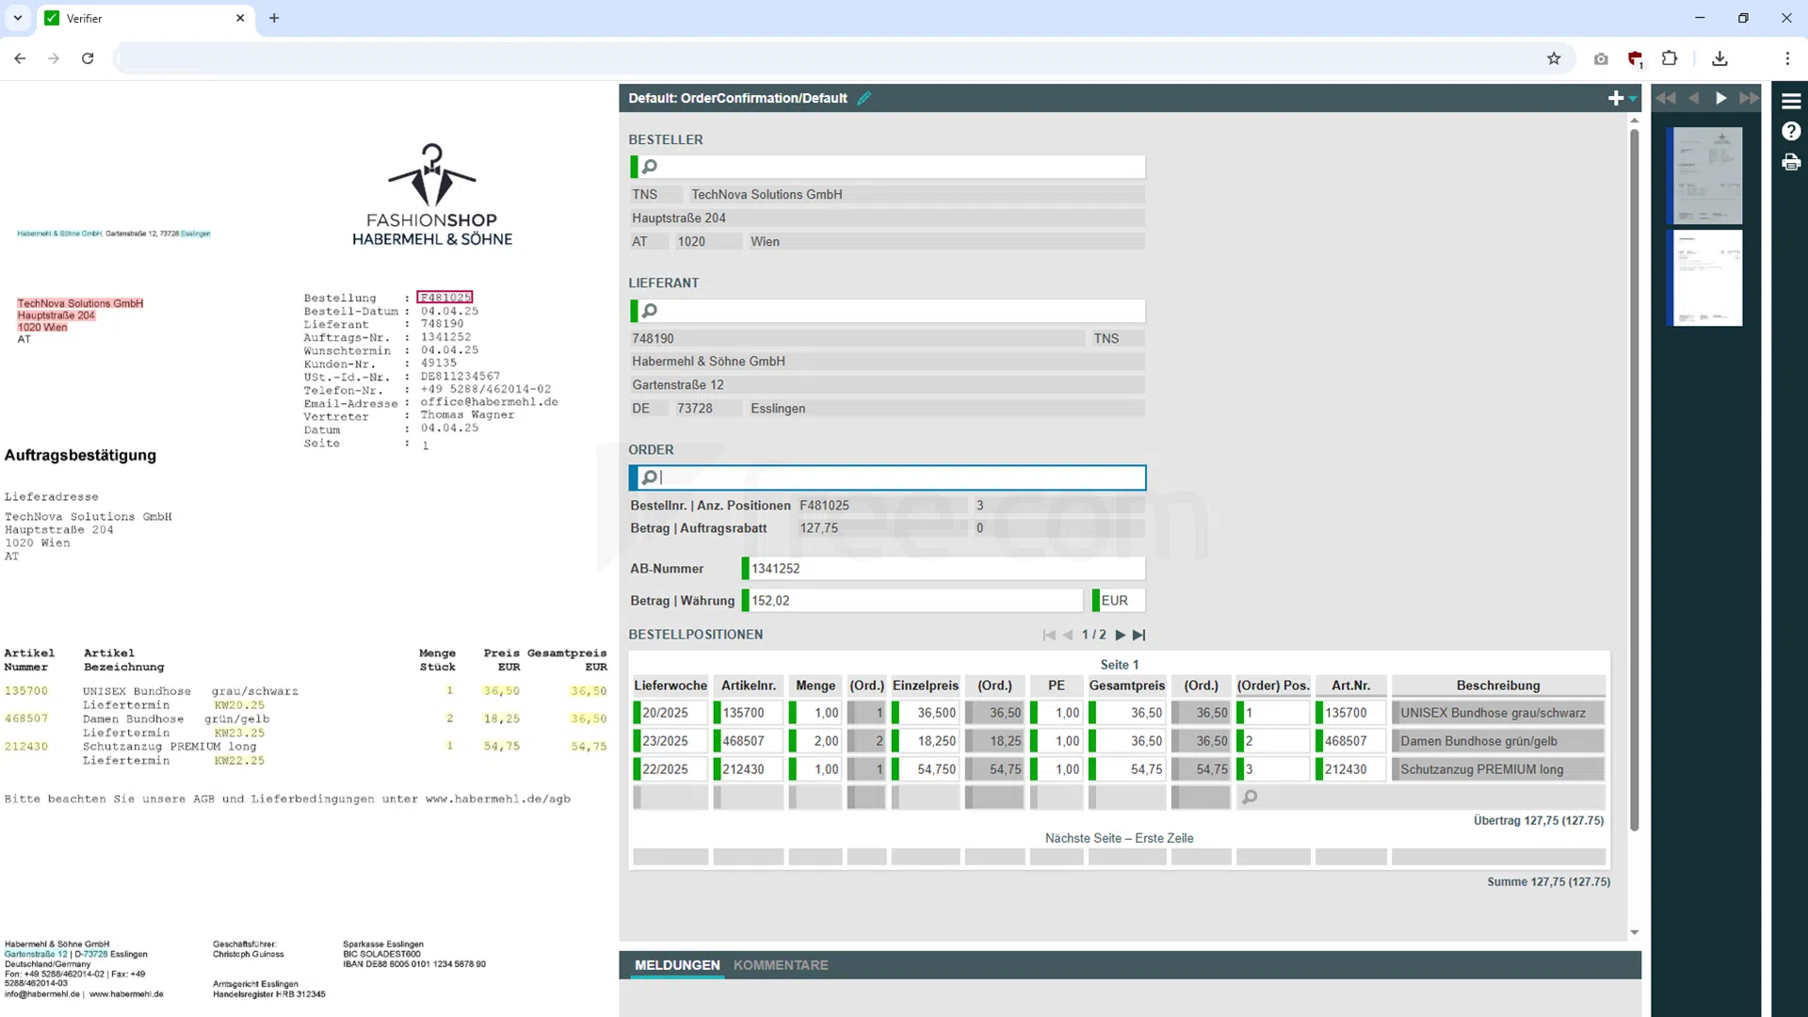Click the camera screenshot icon in browser toolbar
Image resolution: width=1808 pixels, height=1017 pixels.
tap(1601, 58)
